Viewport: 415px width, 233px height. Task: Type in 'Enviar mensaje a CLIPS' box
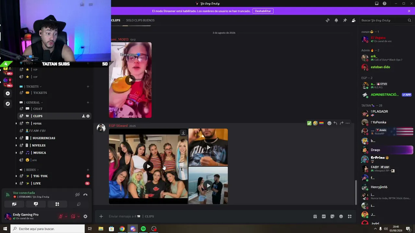click(x=207, y=216)
